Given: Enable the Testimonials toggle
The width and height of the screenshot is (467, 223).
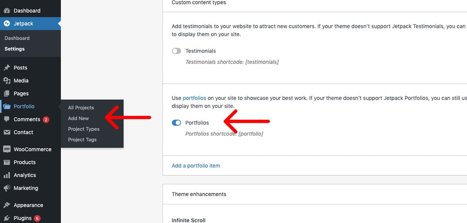Looking at the screenshot, I should coord(176,51).
